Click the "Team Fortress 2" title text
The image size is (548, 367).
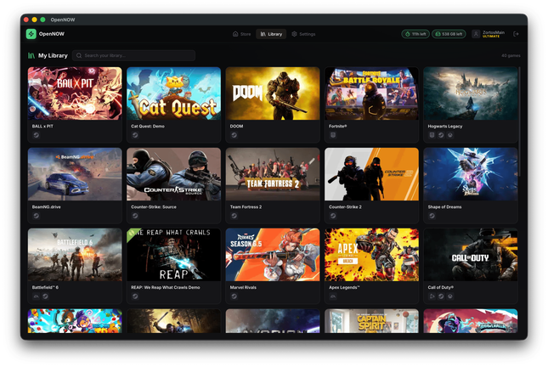pos(246,207)
